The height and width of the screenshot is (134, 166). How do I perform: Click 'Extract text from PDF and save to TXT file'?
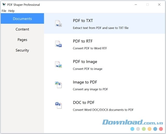101,28
